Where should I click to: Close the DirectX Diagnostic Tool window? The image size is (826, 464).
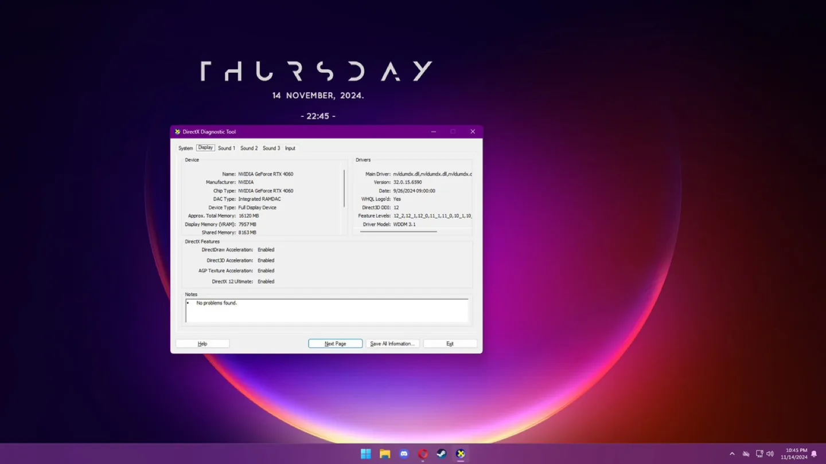[473, 132]
